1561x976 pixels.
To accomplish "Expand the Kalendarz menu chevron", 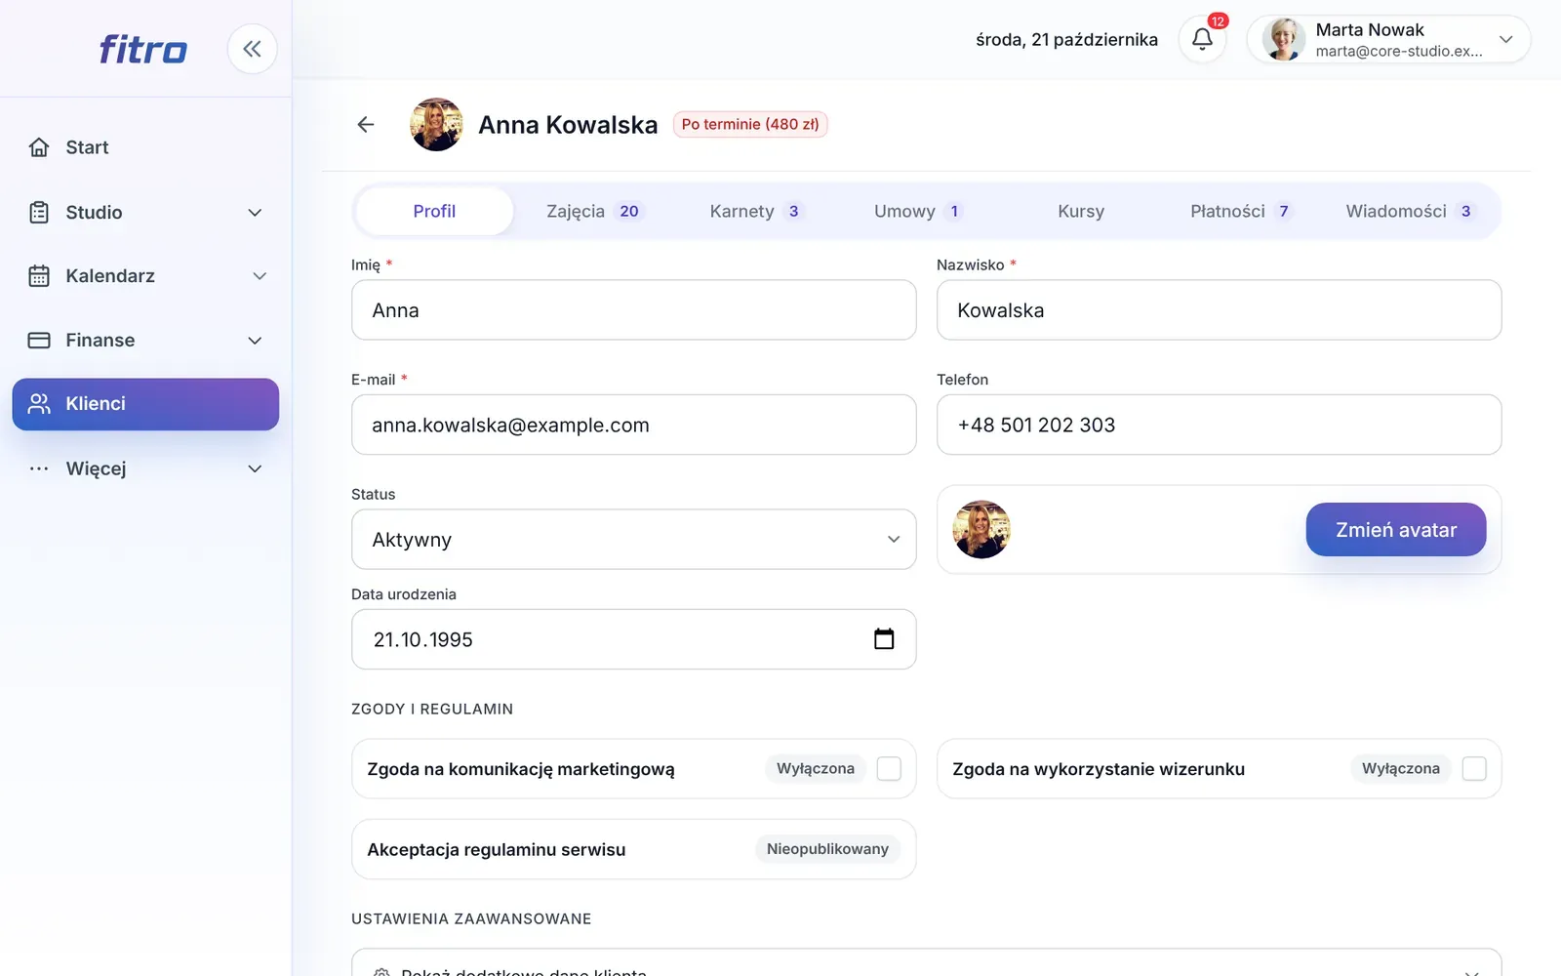I will 260,276.
